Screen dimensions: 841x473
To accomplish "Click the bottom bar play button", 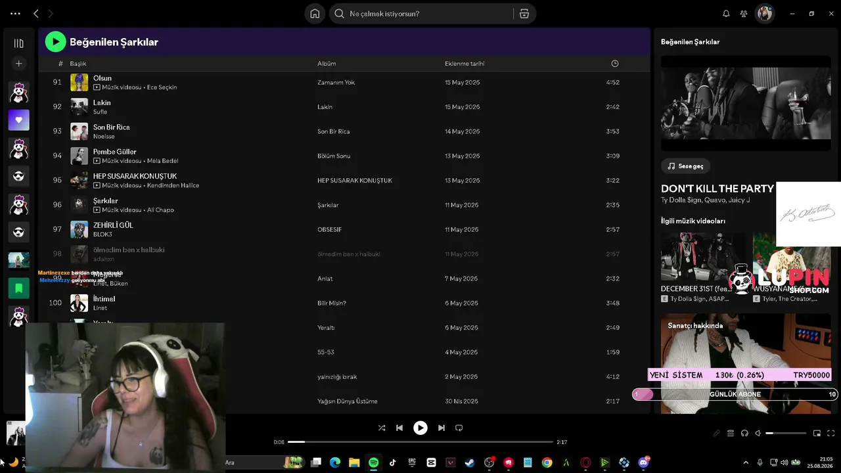I will [420, 428].
